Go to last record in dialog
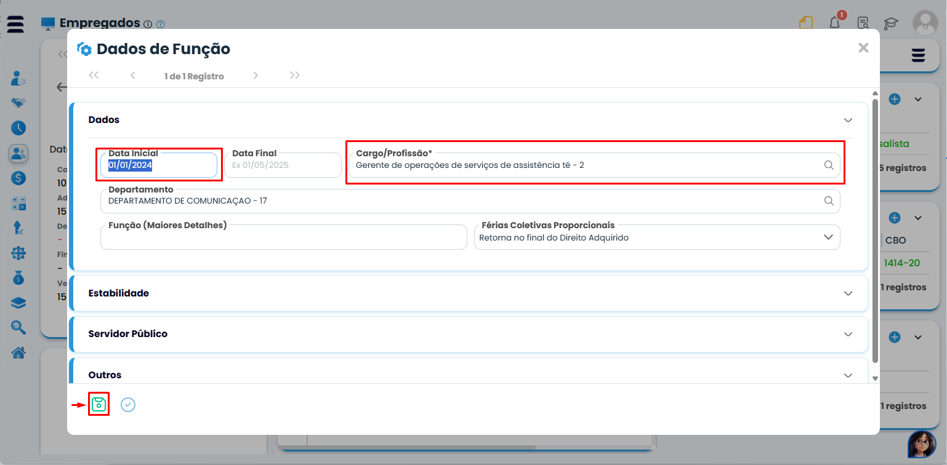This screenshot has width=947, height=465. pos(295,76)
